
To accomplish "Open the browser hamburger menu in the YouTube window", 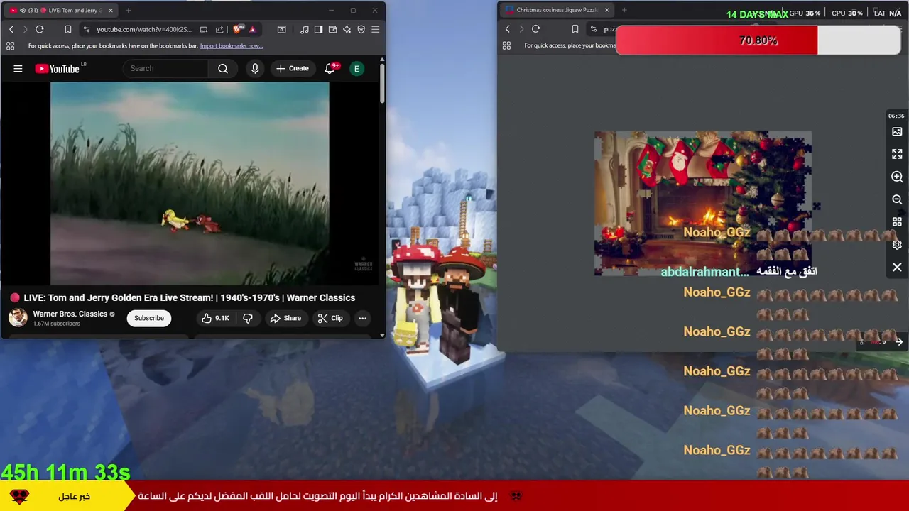I will (x=375, y=29).
